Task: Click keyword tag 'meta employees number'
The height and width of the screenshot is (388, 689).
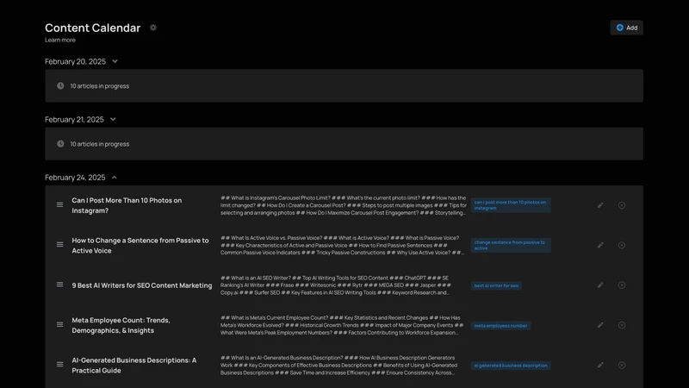Action: (500, 326)
